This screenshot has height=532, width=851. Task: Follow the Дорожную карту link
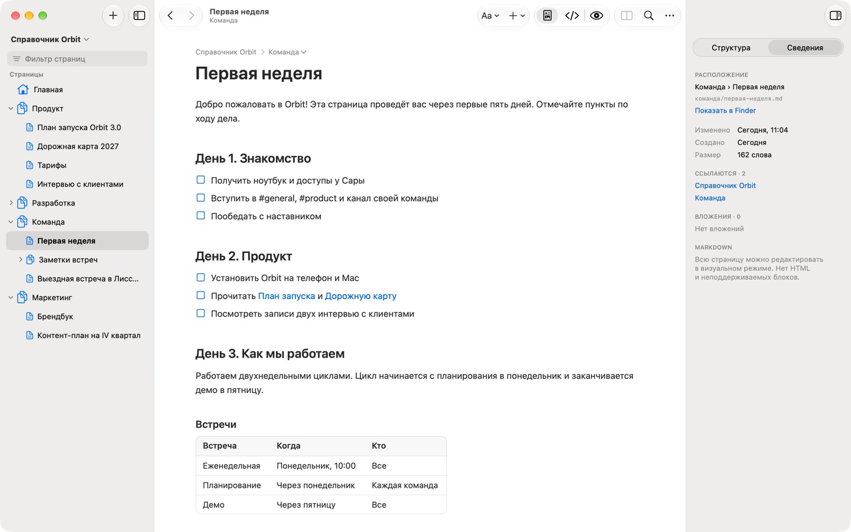coord(360,296)
